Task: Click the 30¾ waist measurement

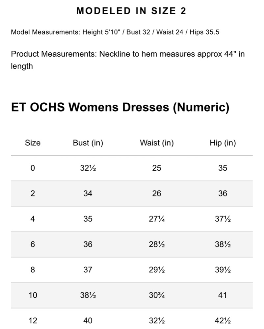Action: 157,295
